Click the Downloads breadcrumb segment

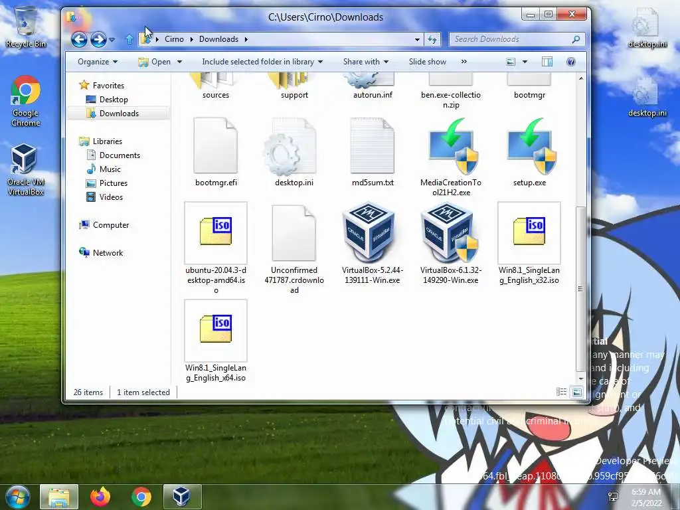[x=218, y=39]
